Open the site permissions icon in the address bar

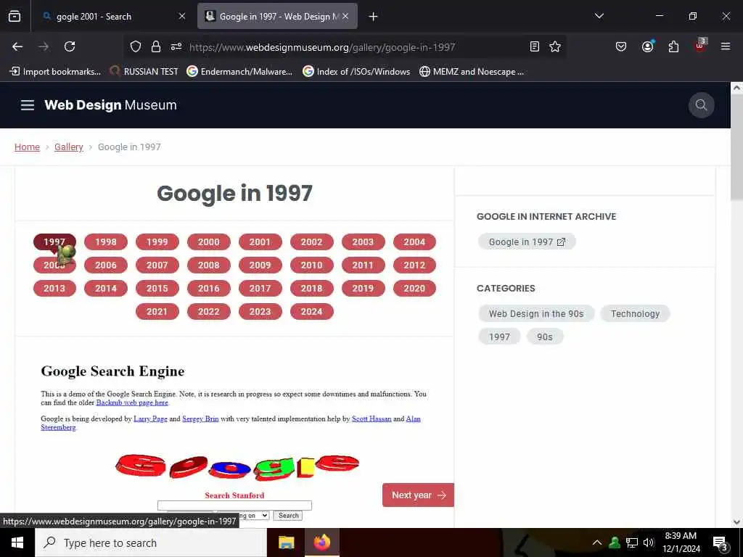click(x=176, y=46)
